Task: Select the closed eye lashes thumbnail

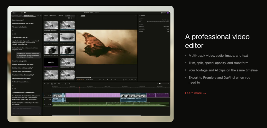Action: tap(67, 37)
